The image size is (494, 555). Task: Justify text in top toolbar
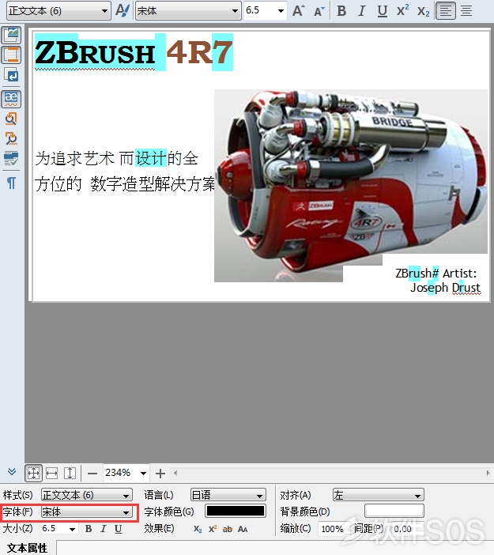point(466,11)
